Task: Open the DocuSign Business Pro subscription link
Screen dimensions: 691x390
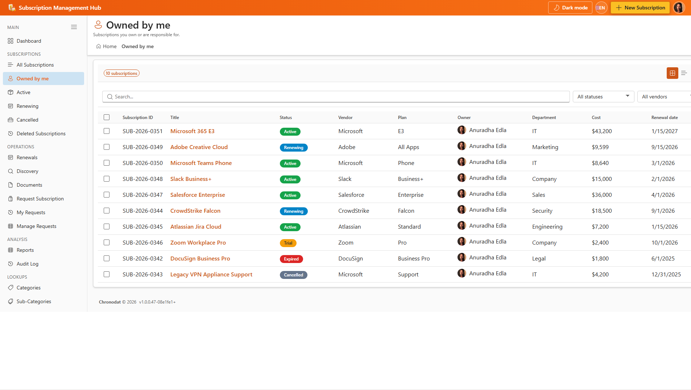Action: pos(200,258)
